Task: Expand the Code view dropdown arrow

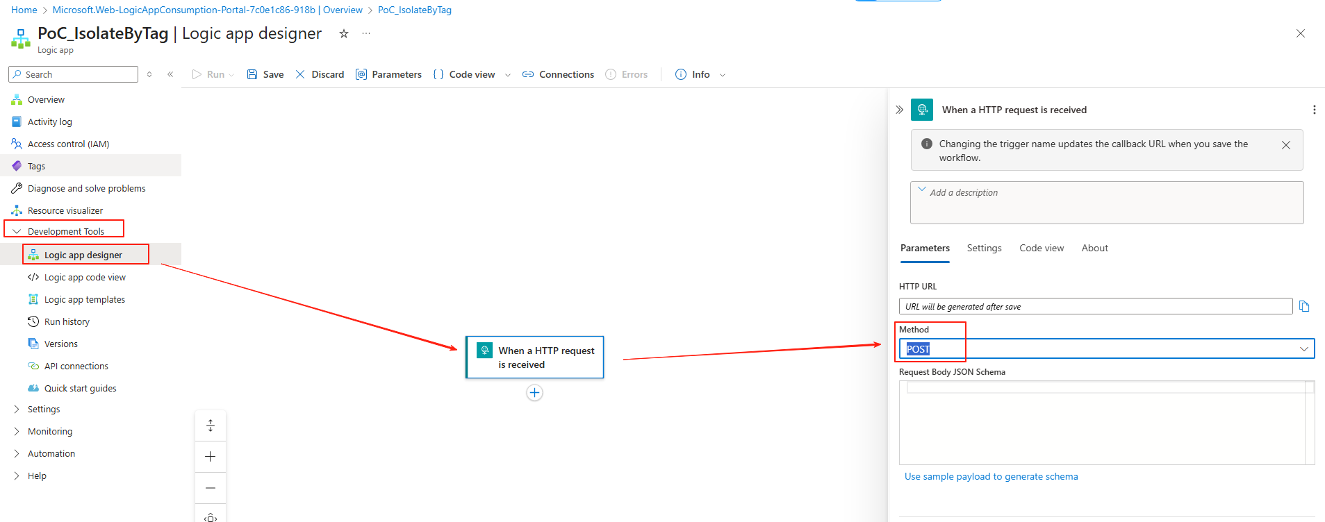Action: pos(508,75)
